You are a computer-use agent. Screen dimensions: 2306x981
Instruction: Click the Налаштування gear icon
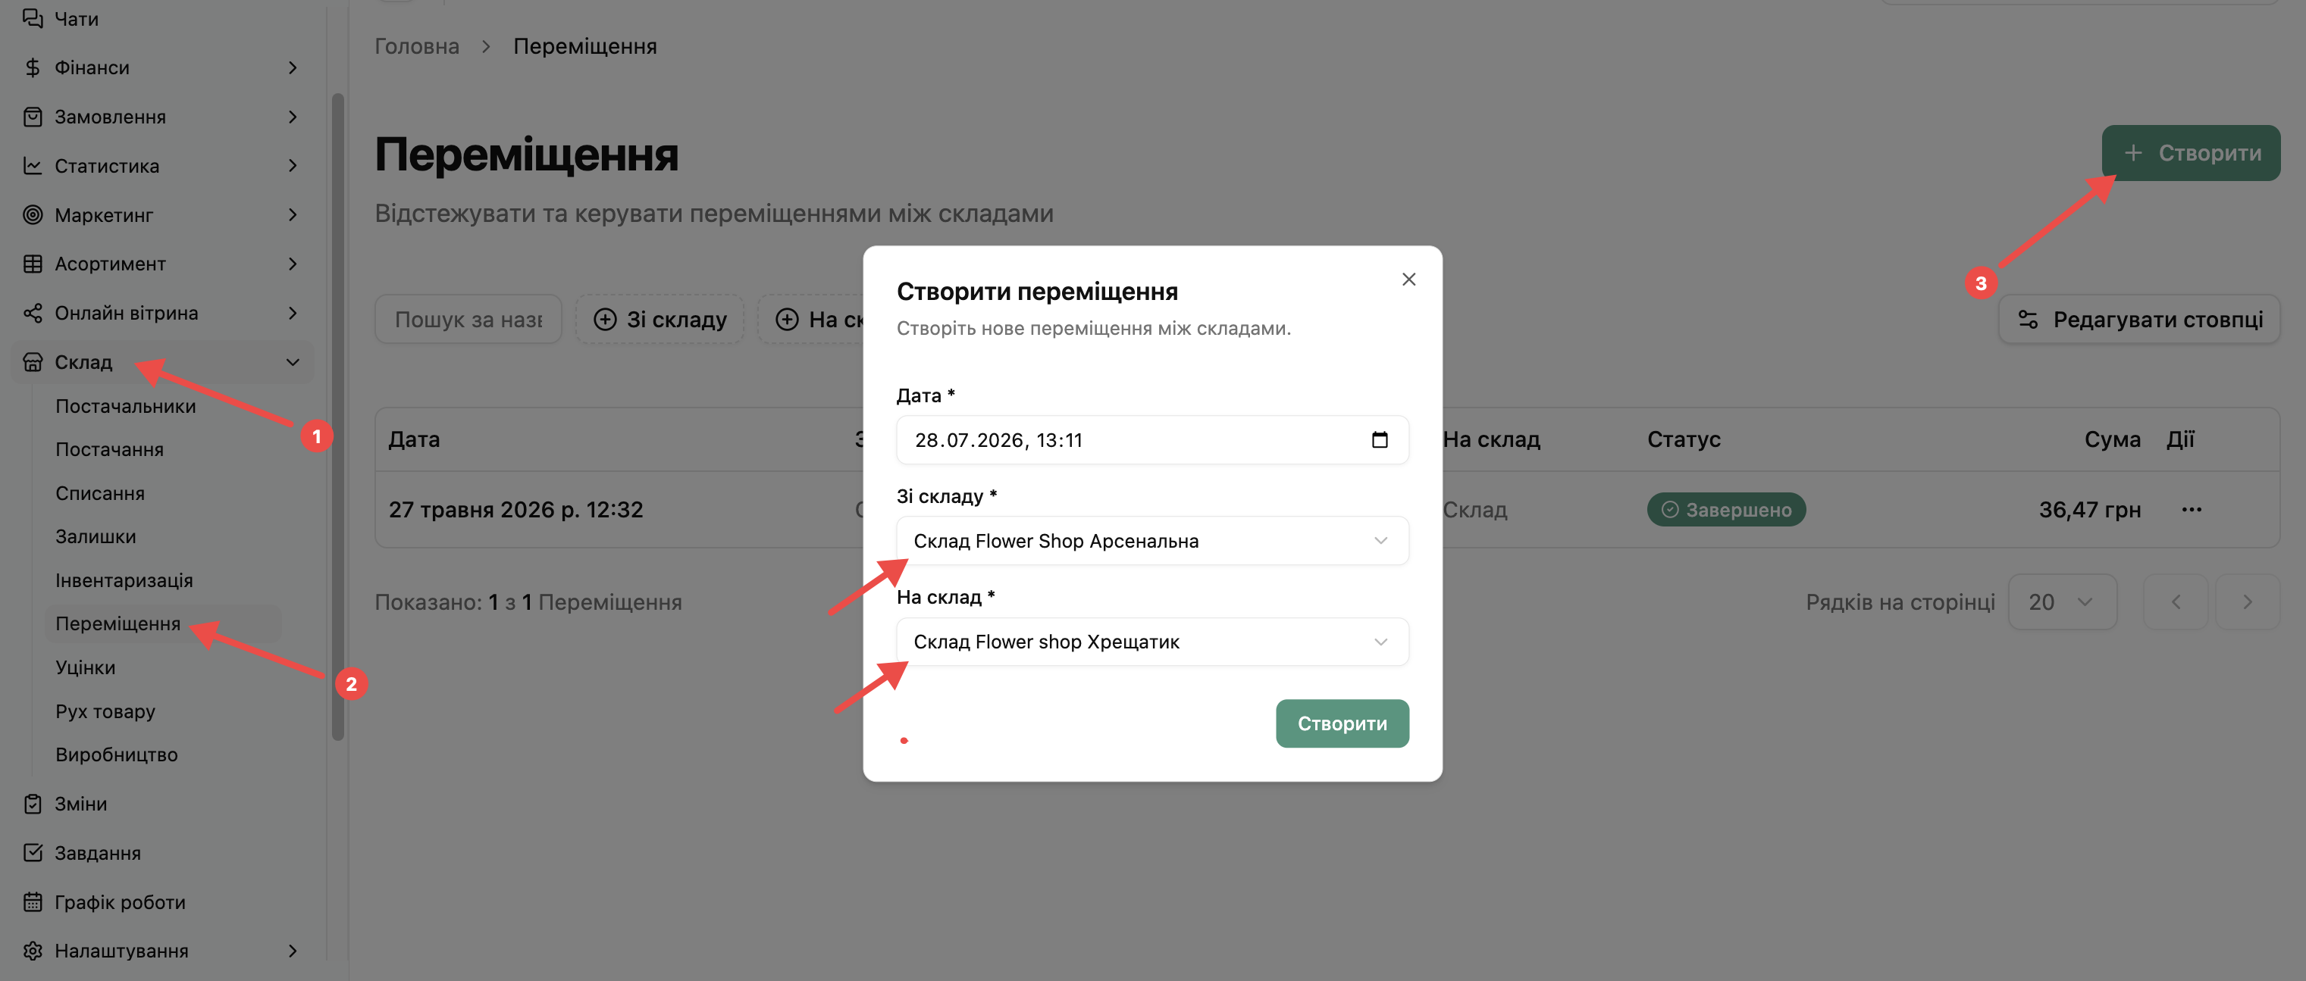point(33,951)
